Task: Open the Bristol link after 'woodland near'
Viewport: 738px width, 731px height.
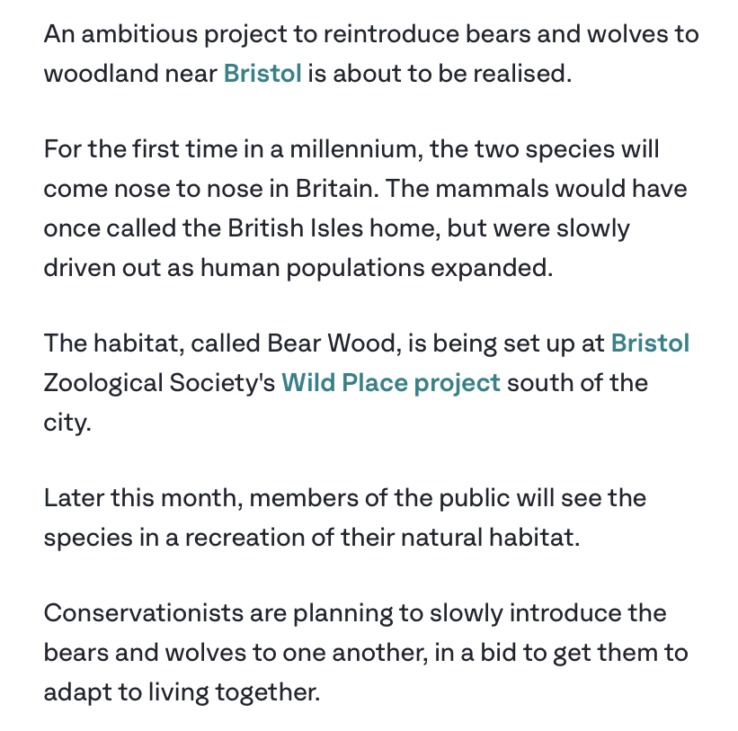Action: (x=262, y=74)
